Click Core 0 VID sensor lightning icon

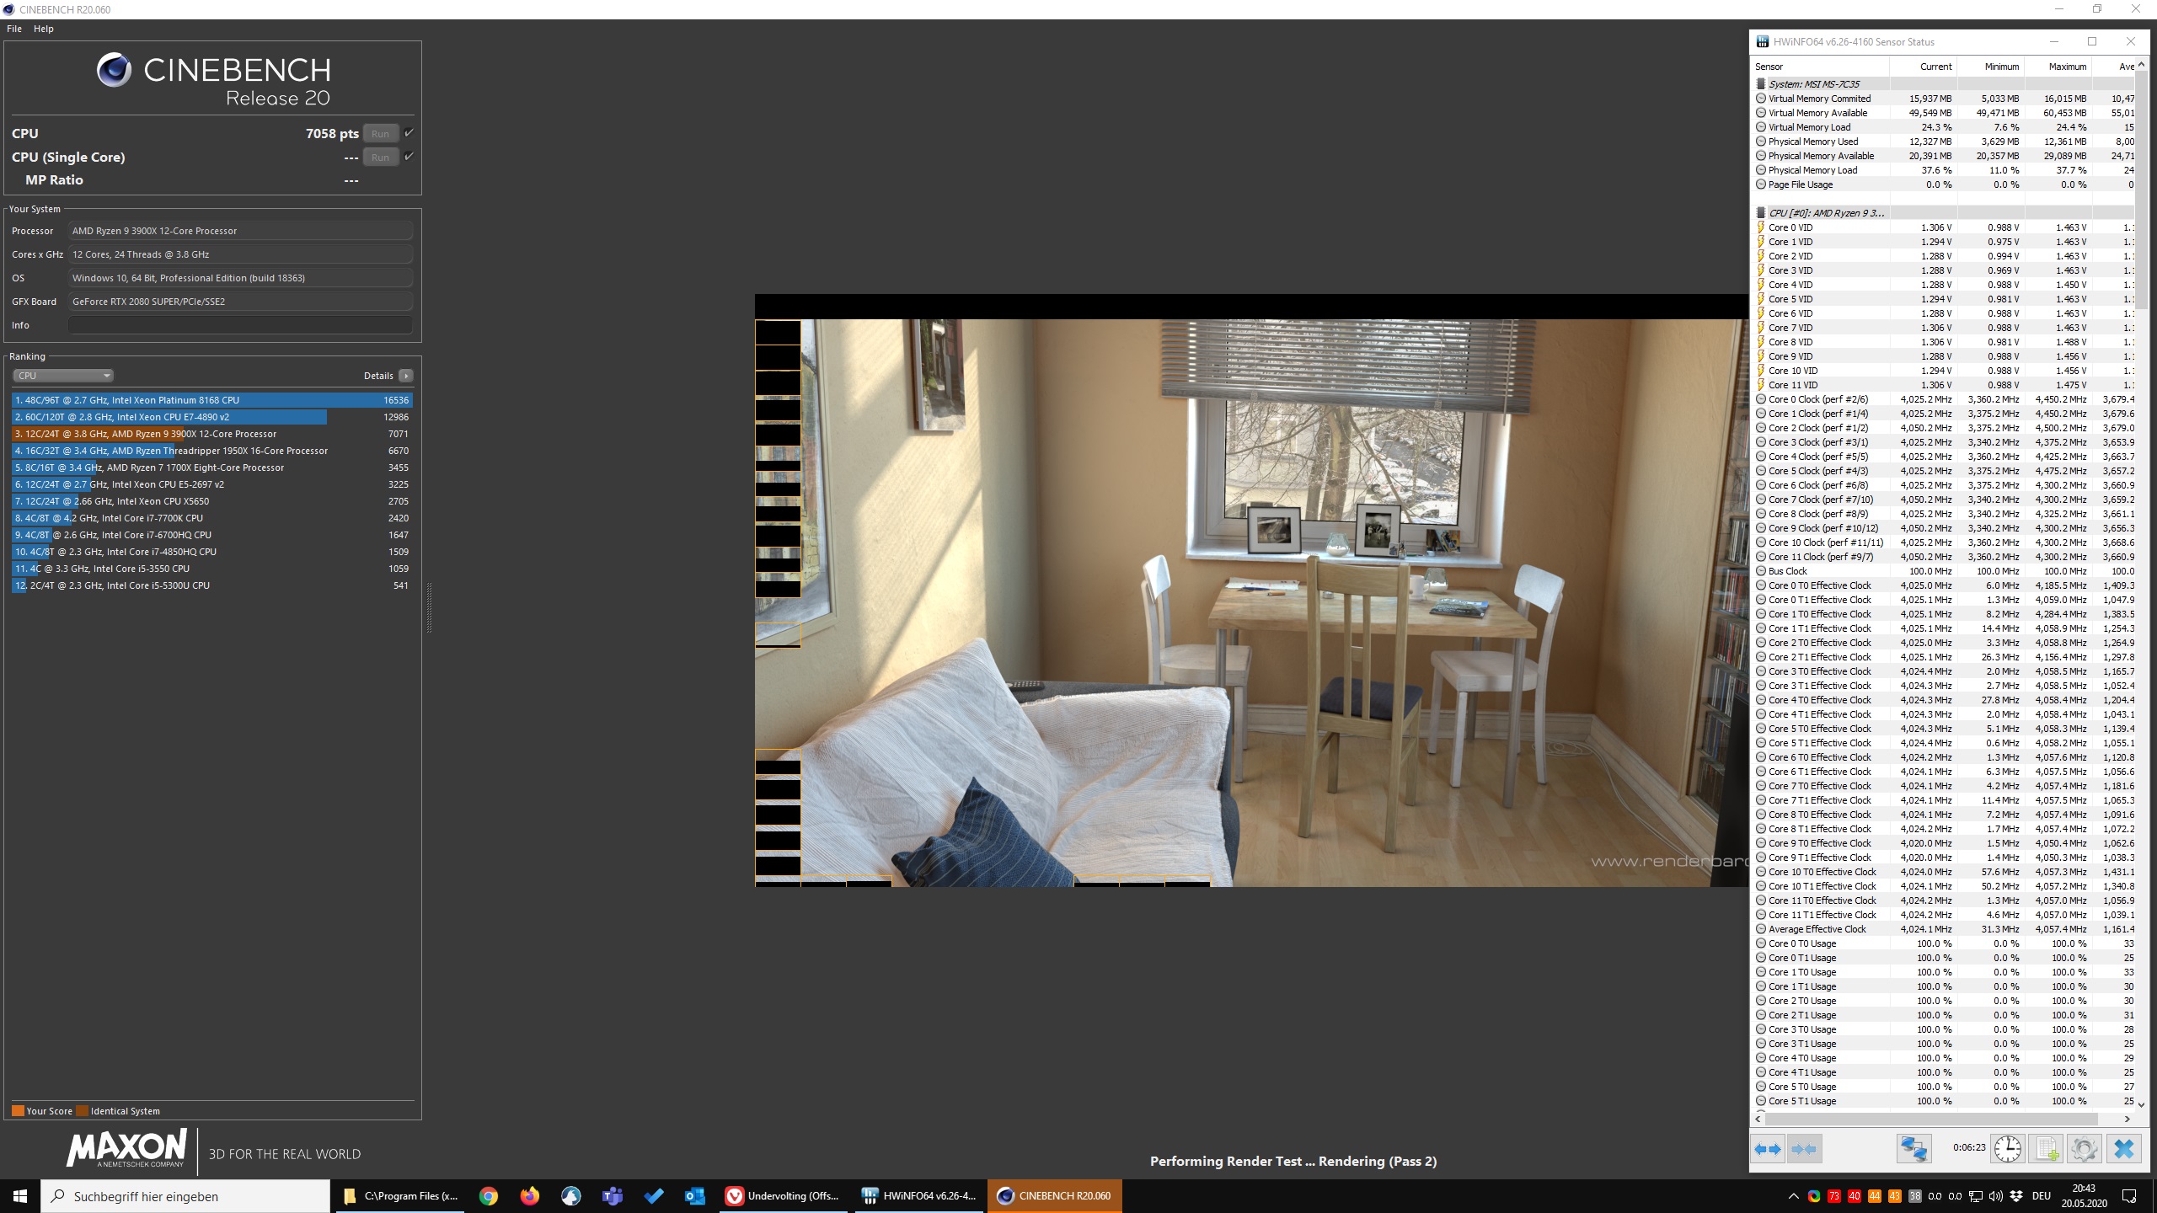[x=1761, y=227]
